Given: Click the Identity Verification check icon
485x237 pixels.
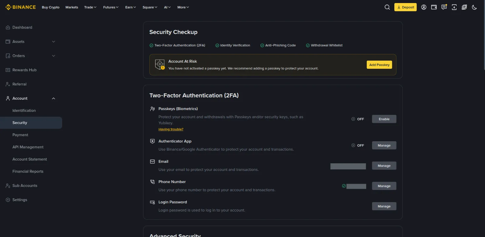Looking at the screenshot, I should click(217, 45).
